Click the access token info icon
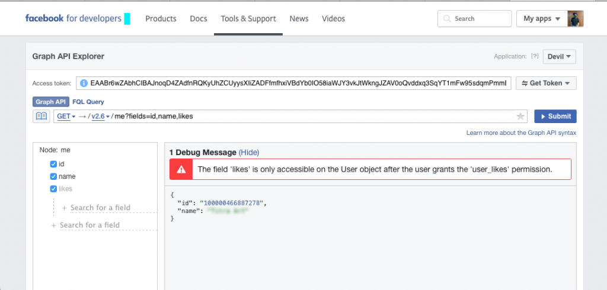 tap(84, 83)
